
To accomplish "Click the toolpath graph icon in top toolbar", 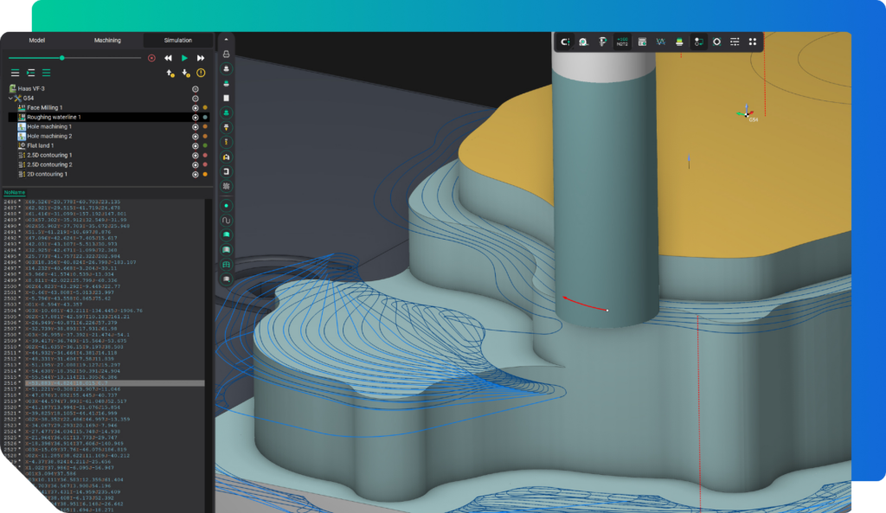I will pyautogui.click(x=660, y=42).
